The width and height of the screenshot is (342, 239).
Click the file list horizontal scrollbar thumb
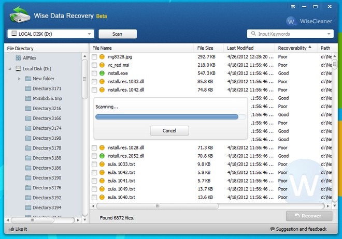(158, 206)
